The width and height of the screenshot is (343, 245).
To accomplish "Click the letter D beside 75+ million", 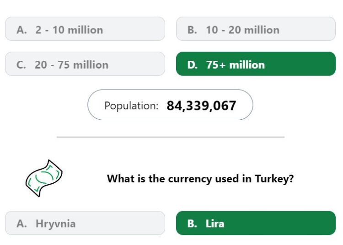I will point(192,65).
